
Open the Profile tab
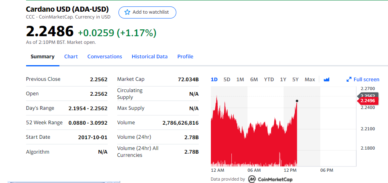[x=185, y=56]
